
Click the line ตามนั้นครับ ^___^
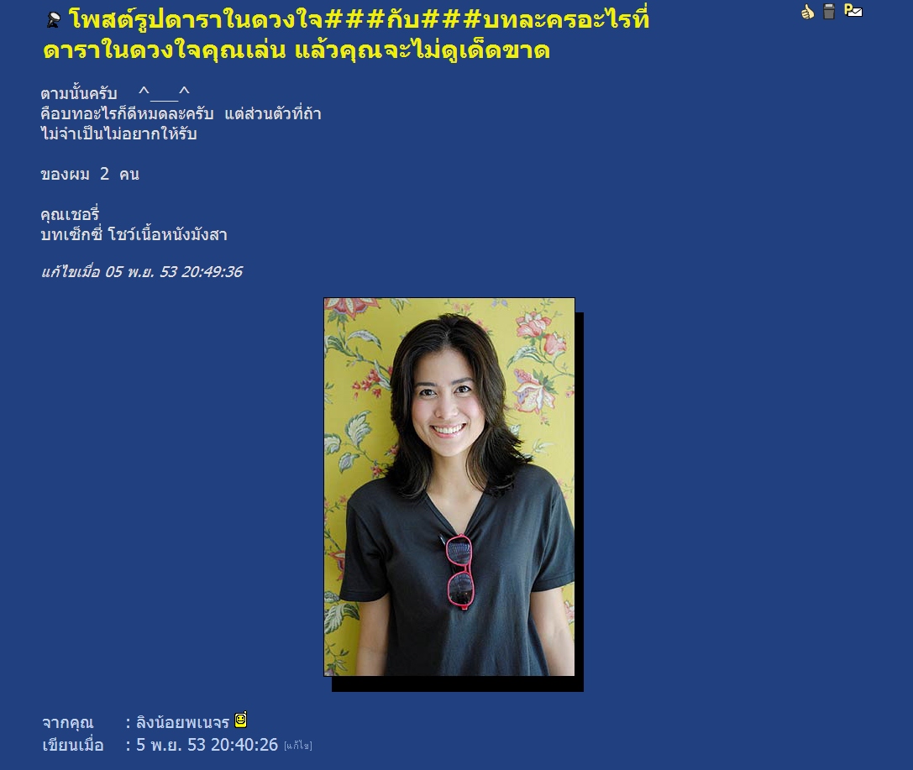pos(115,93)
